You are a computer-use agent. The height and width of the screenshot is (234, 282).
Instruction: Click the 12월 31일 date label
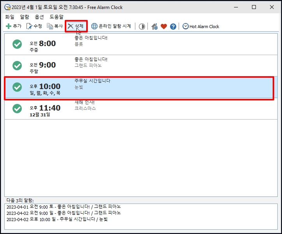tap(40, 114)
